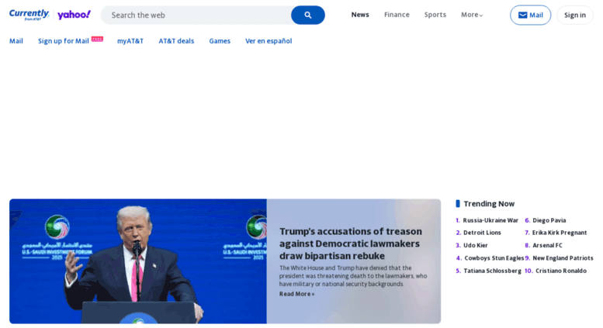Open the Sports tab
Viewport: 603px width, 328px height.
435,15
